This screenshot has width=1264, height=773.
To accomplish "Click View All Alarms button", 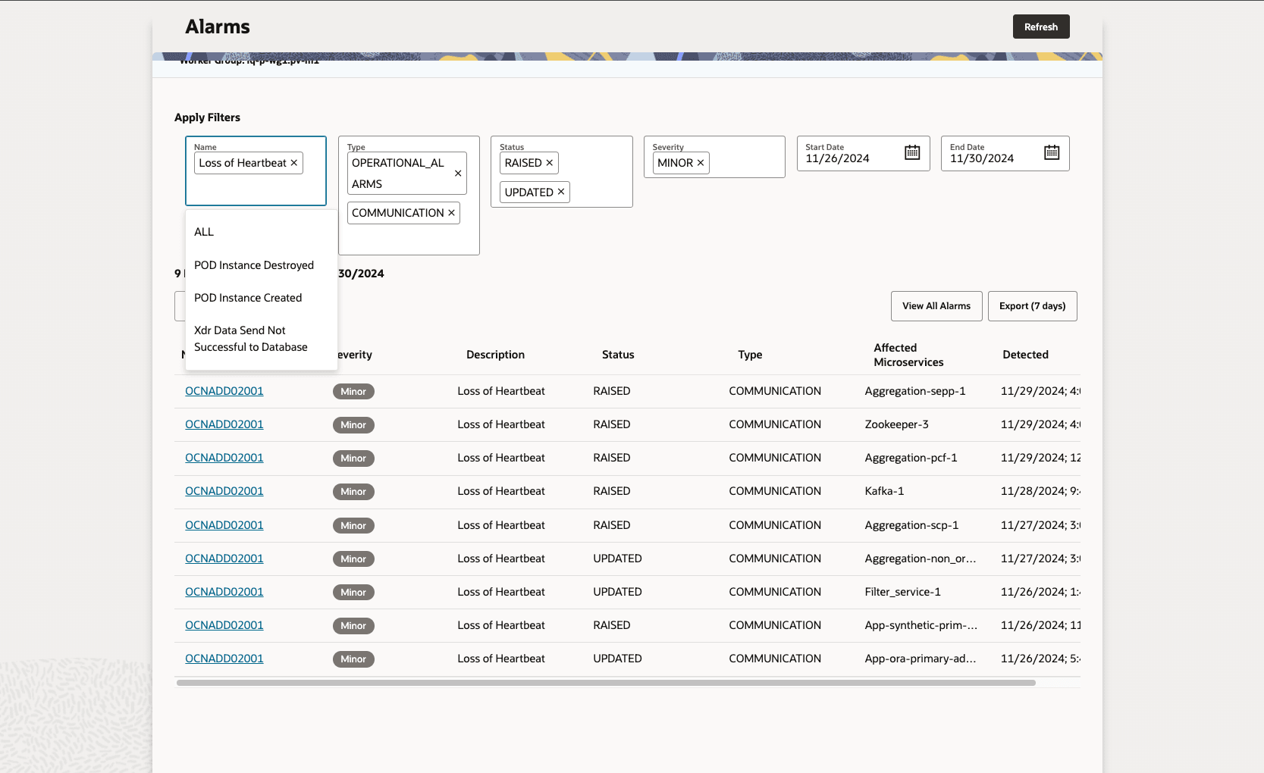I will (x=936, y=306).
